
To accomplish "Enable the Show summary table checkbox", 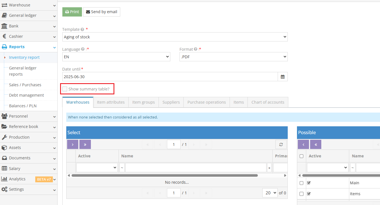I will 65,88.
